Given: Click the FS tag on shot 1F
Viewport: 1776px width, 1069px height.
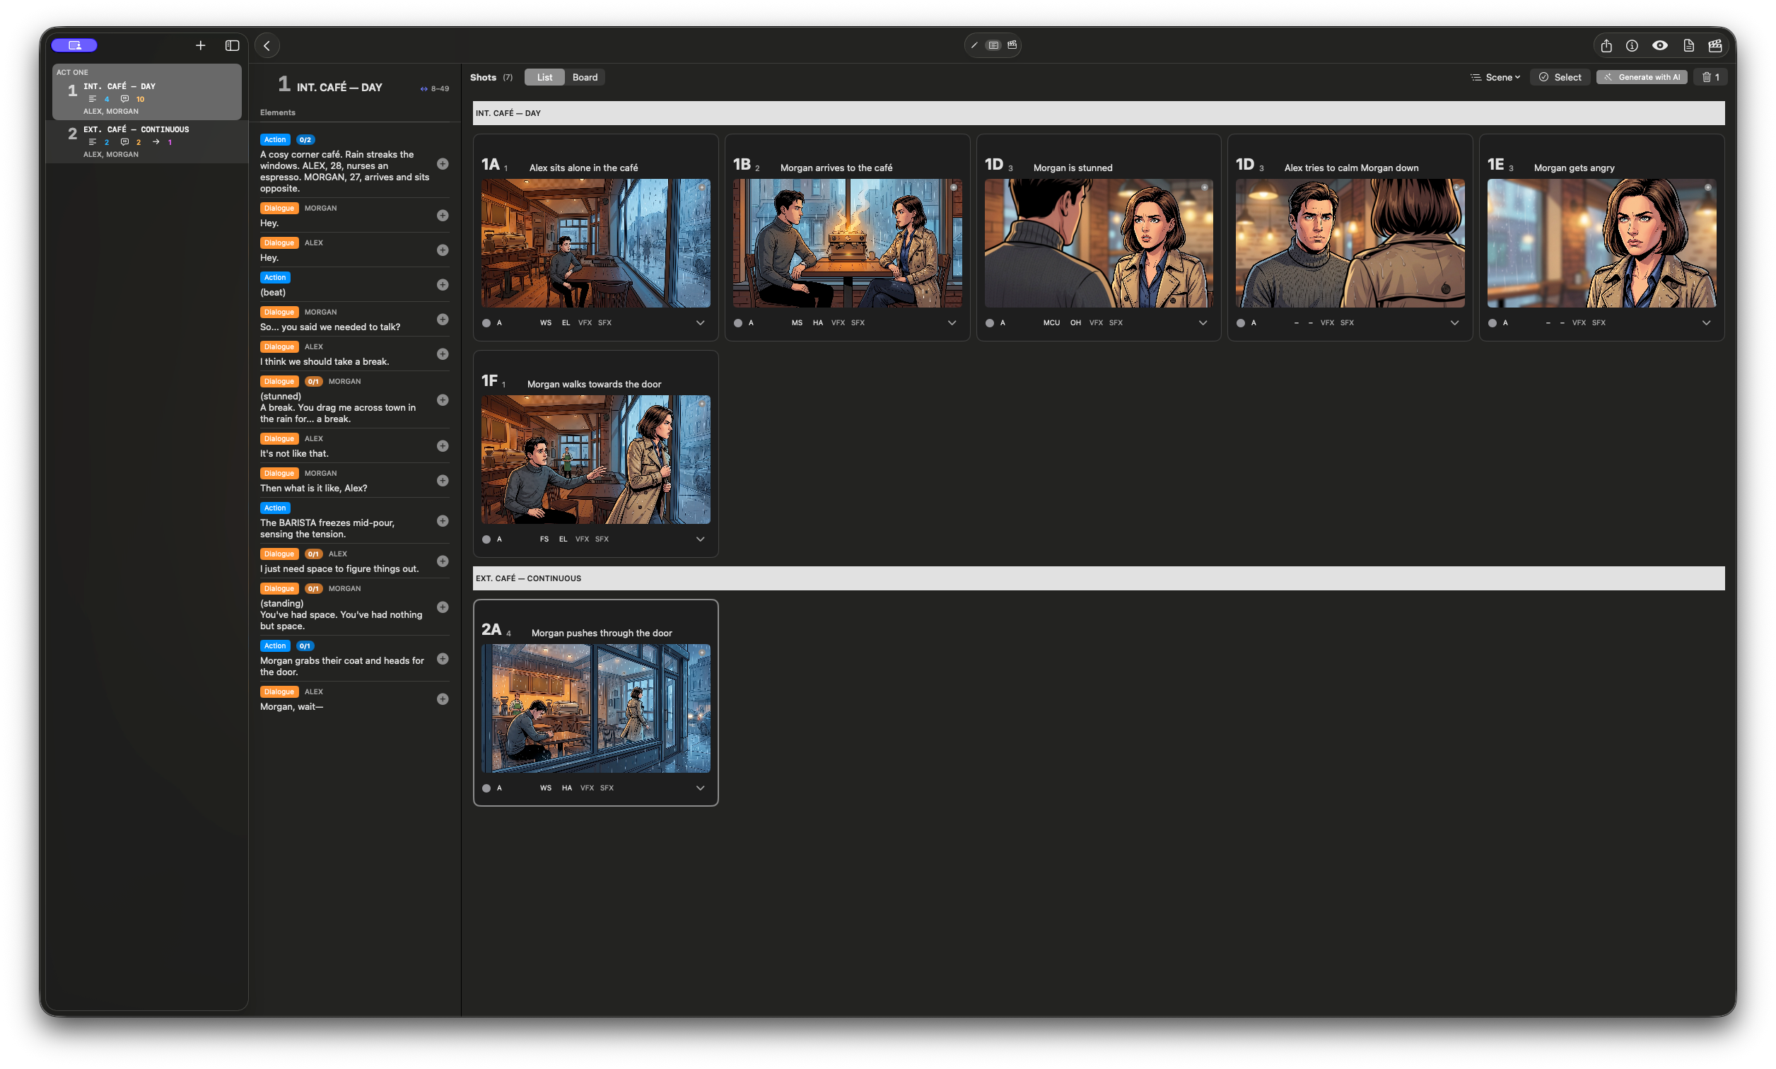Looking at the screenshot, I should (544, 539).
